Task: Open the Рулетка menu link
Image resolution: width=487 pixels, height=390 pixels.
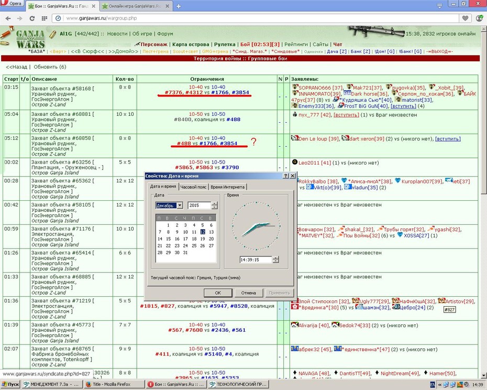Action: click(x=225, y=45)
